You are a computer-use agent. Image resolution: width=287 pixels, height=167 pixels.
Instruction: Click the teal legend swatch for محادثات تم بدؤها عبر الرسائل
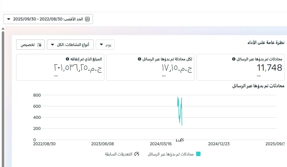(198, 154)
